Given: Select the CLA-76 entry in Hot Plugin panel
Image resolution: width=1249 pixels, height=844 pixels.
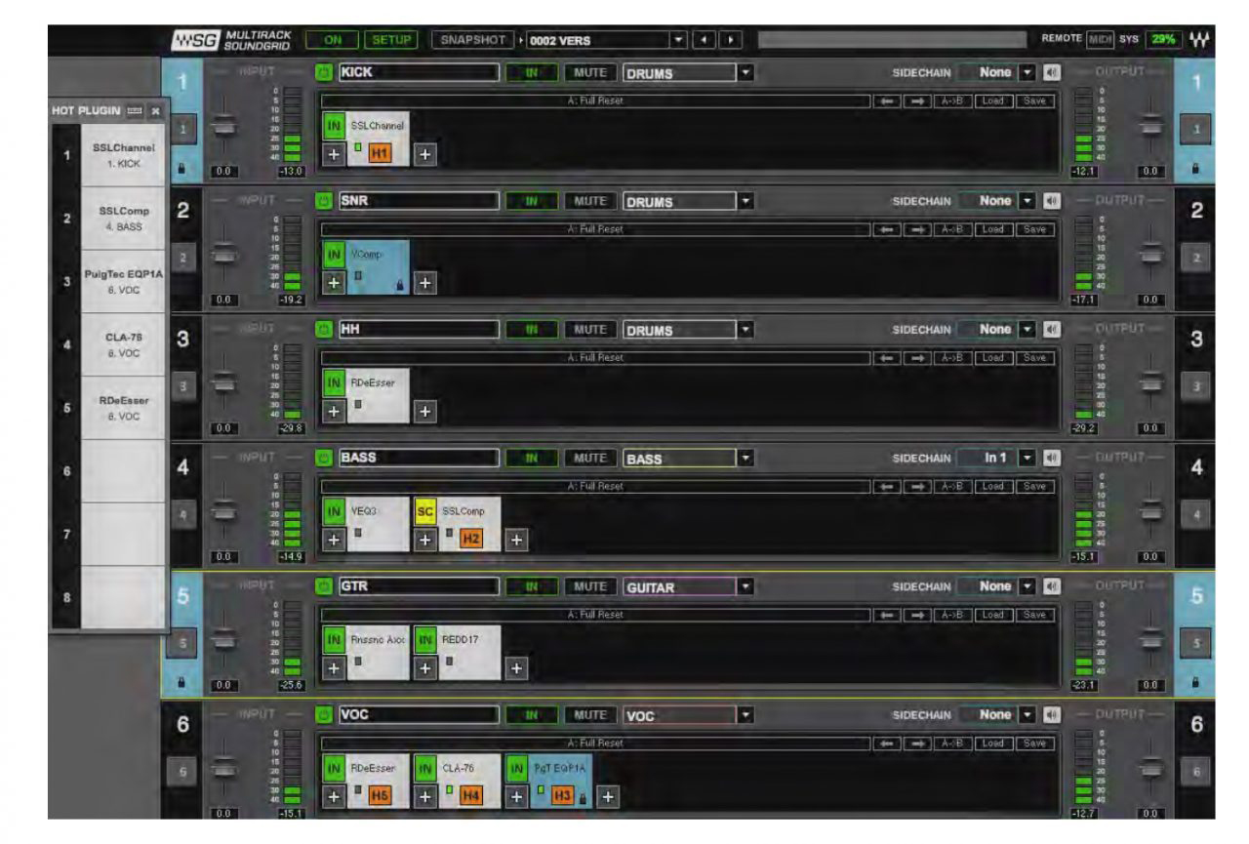Looking at the screenshot, I should click(124, 344).
